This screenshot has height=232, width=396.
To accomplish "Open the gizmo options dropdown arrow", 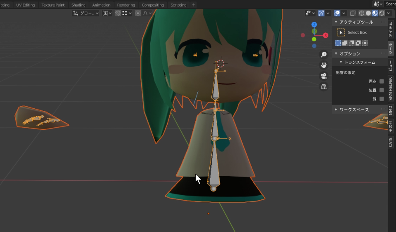I will click(328, 13).
